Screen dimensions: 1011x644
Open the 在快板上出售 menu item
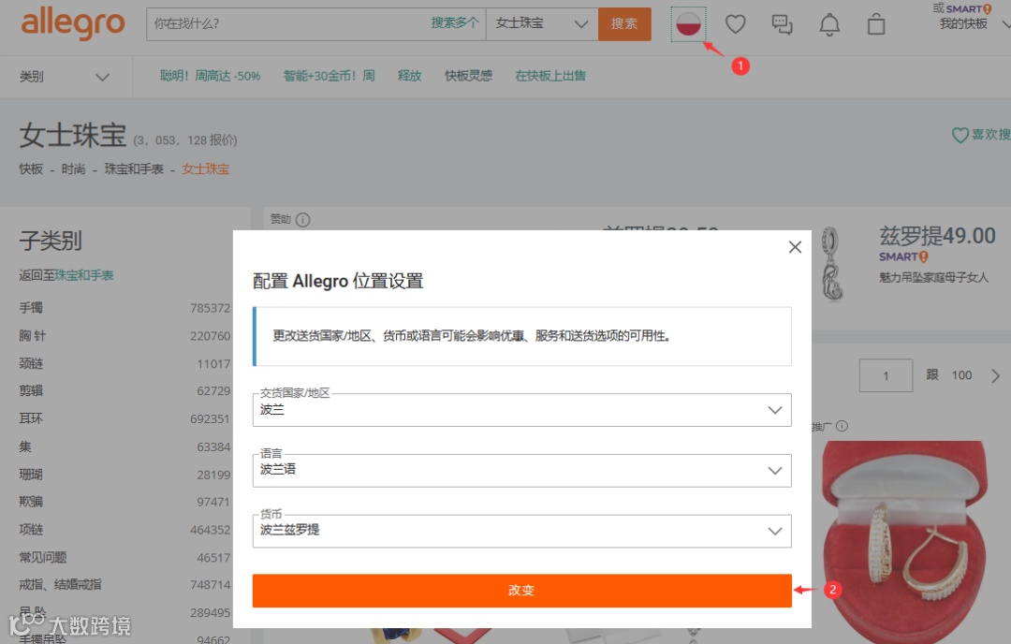[x=550, y=76]
